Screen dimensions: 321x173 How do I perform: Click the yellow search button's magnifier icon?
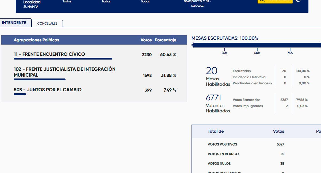(x=262, y=1)
